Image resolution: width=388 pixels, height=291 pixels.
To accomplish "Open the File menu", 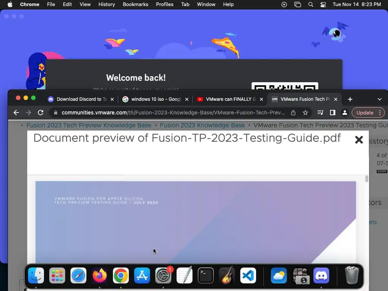I will [51, 5].
